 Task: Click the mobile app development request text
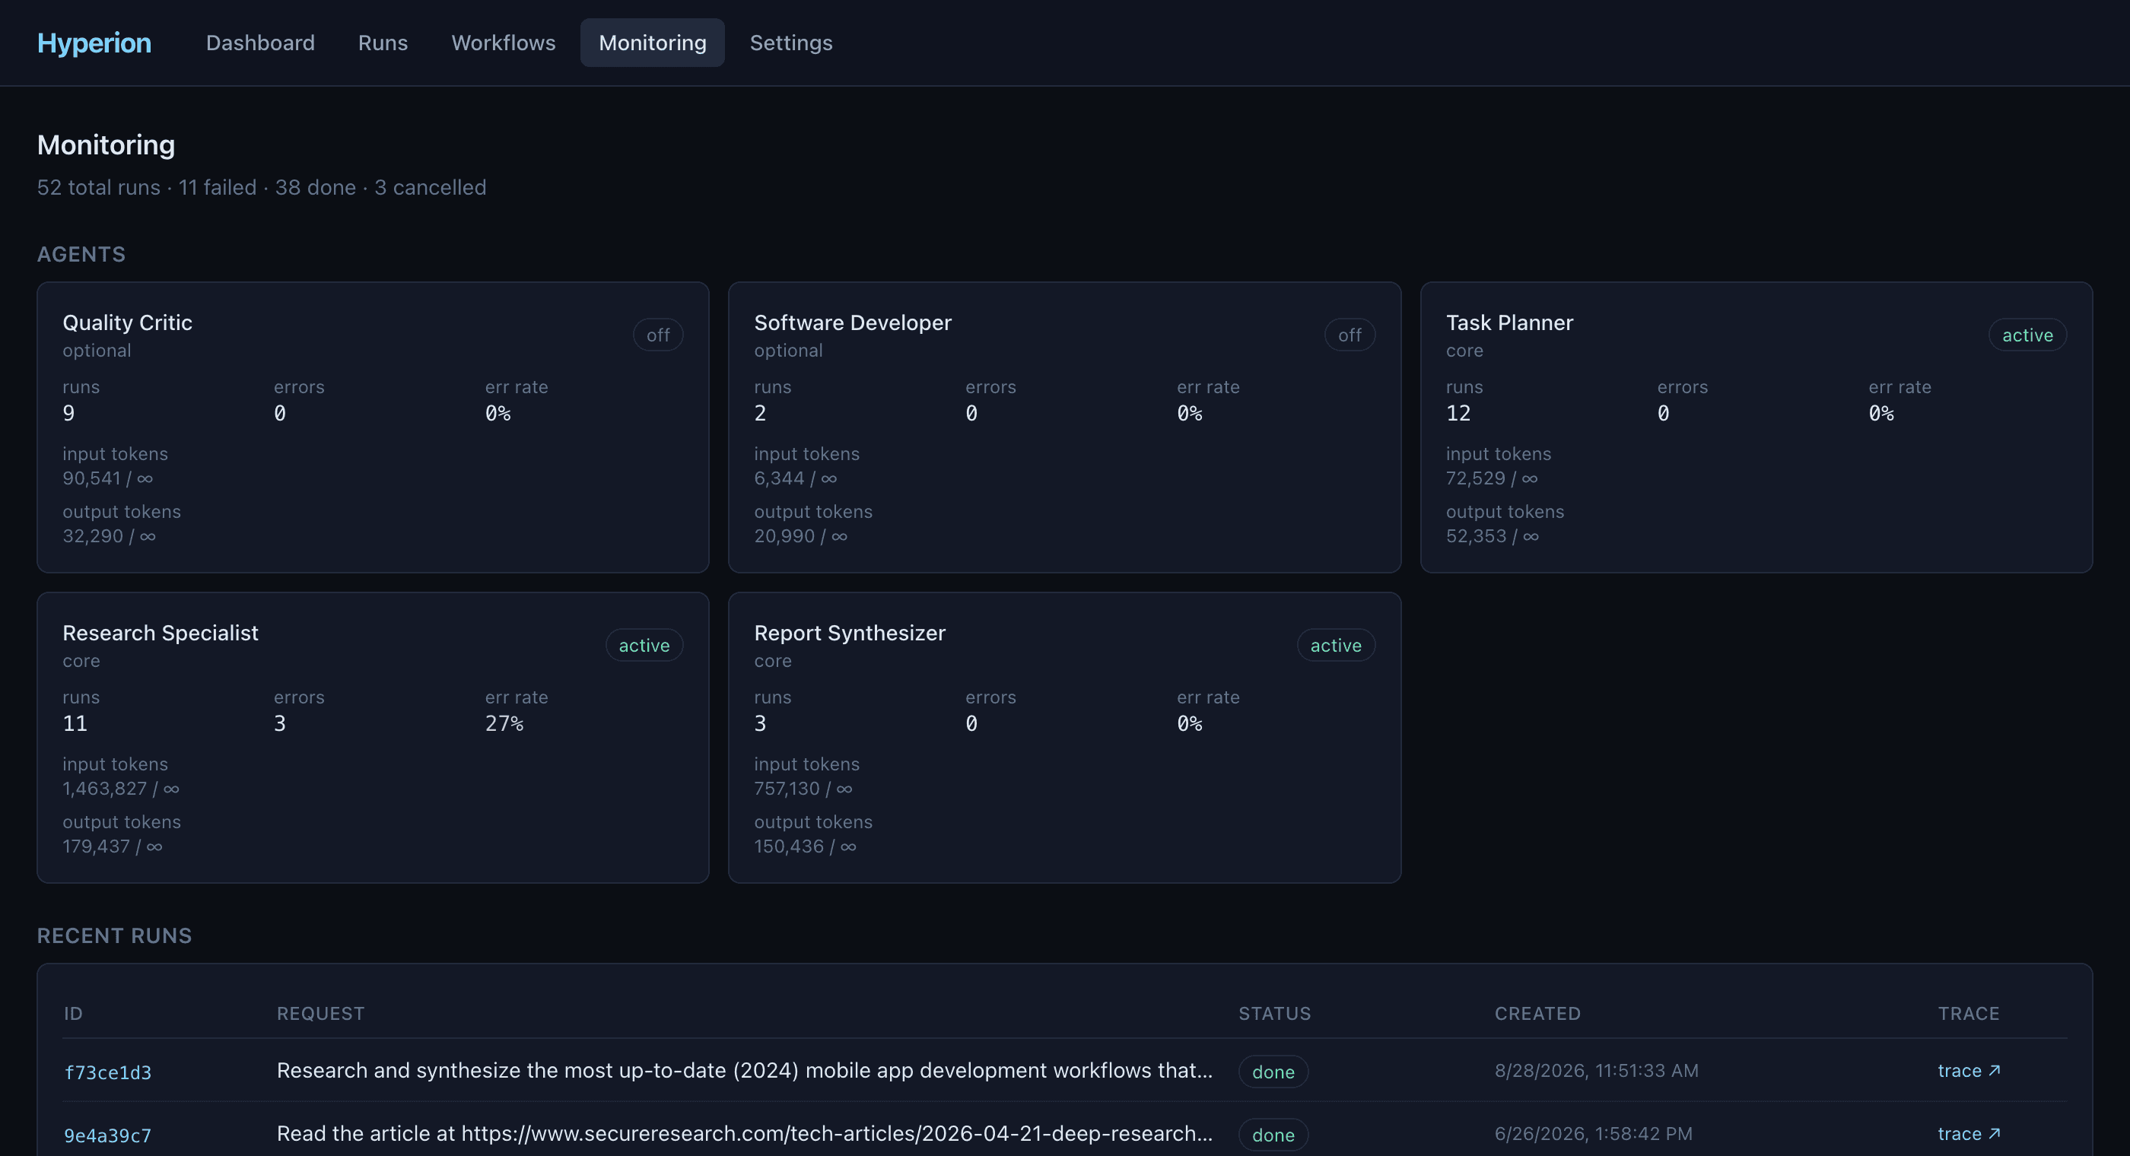(x=744, y=1070)
